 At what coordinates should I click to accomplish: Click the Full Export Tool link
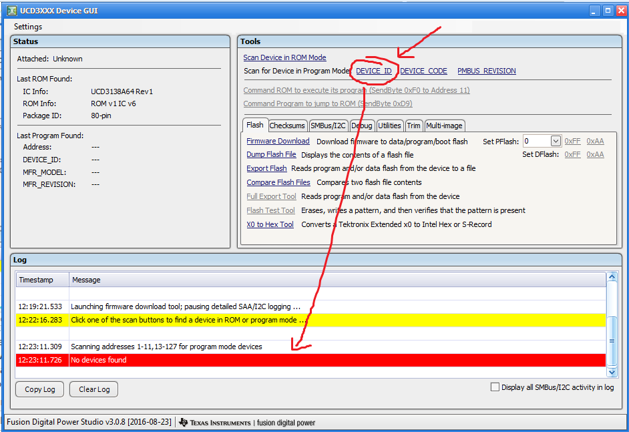point(271,196)
